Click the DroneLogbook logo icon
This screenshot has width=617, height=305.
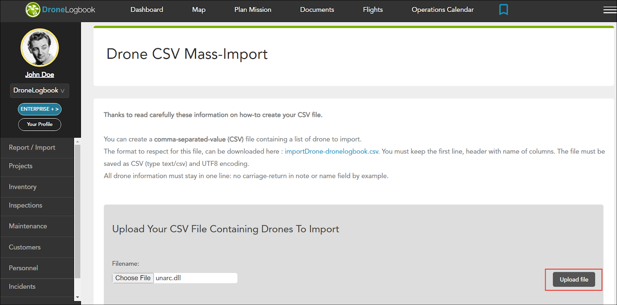pyautogui.click(x=33, y=10)
